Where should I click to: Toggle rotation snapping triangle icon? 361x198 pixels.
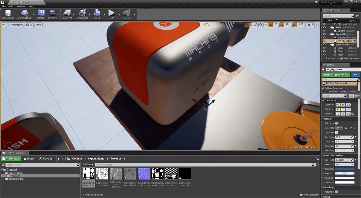[x=281, y=25]
